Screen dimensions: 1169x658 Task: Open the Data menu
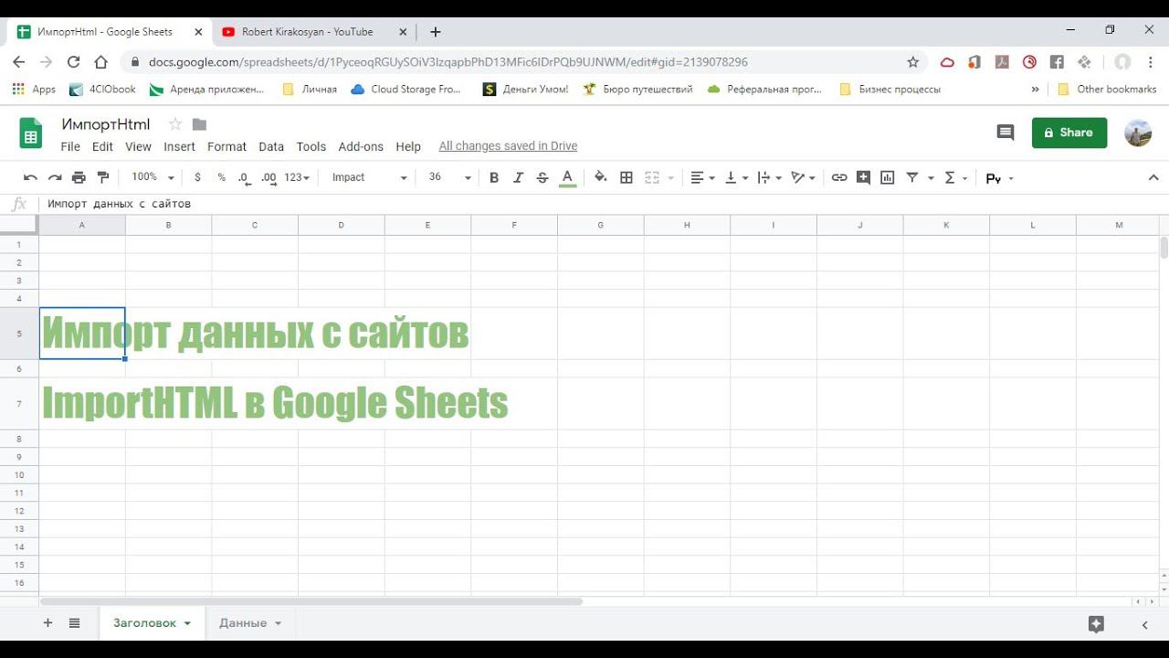(271, 146)
